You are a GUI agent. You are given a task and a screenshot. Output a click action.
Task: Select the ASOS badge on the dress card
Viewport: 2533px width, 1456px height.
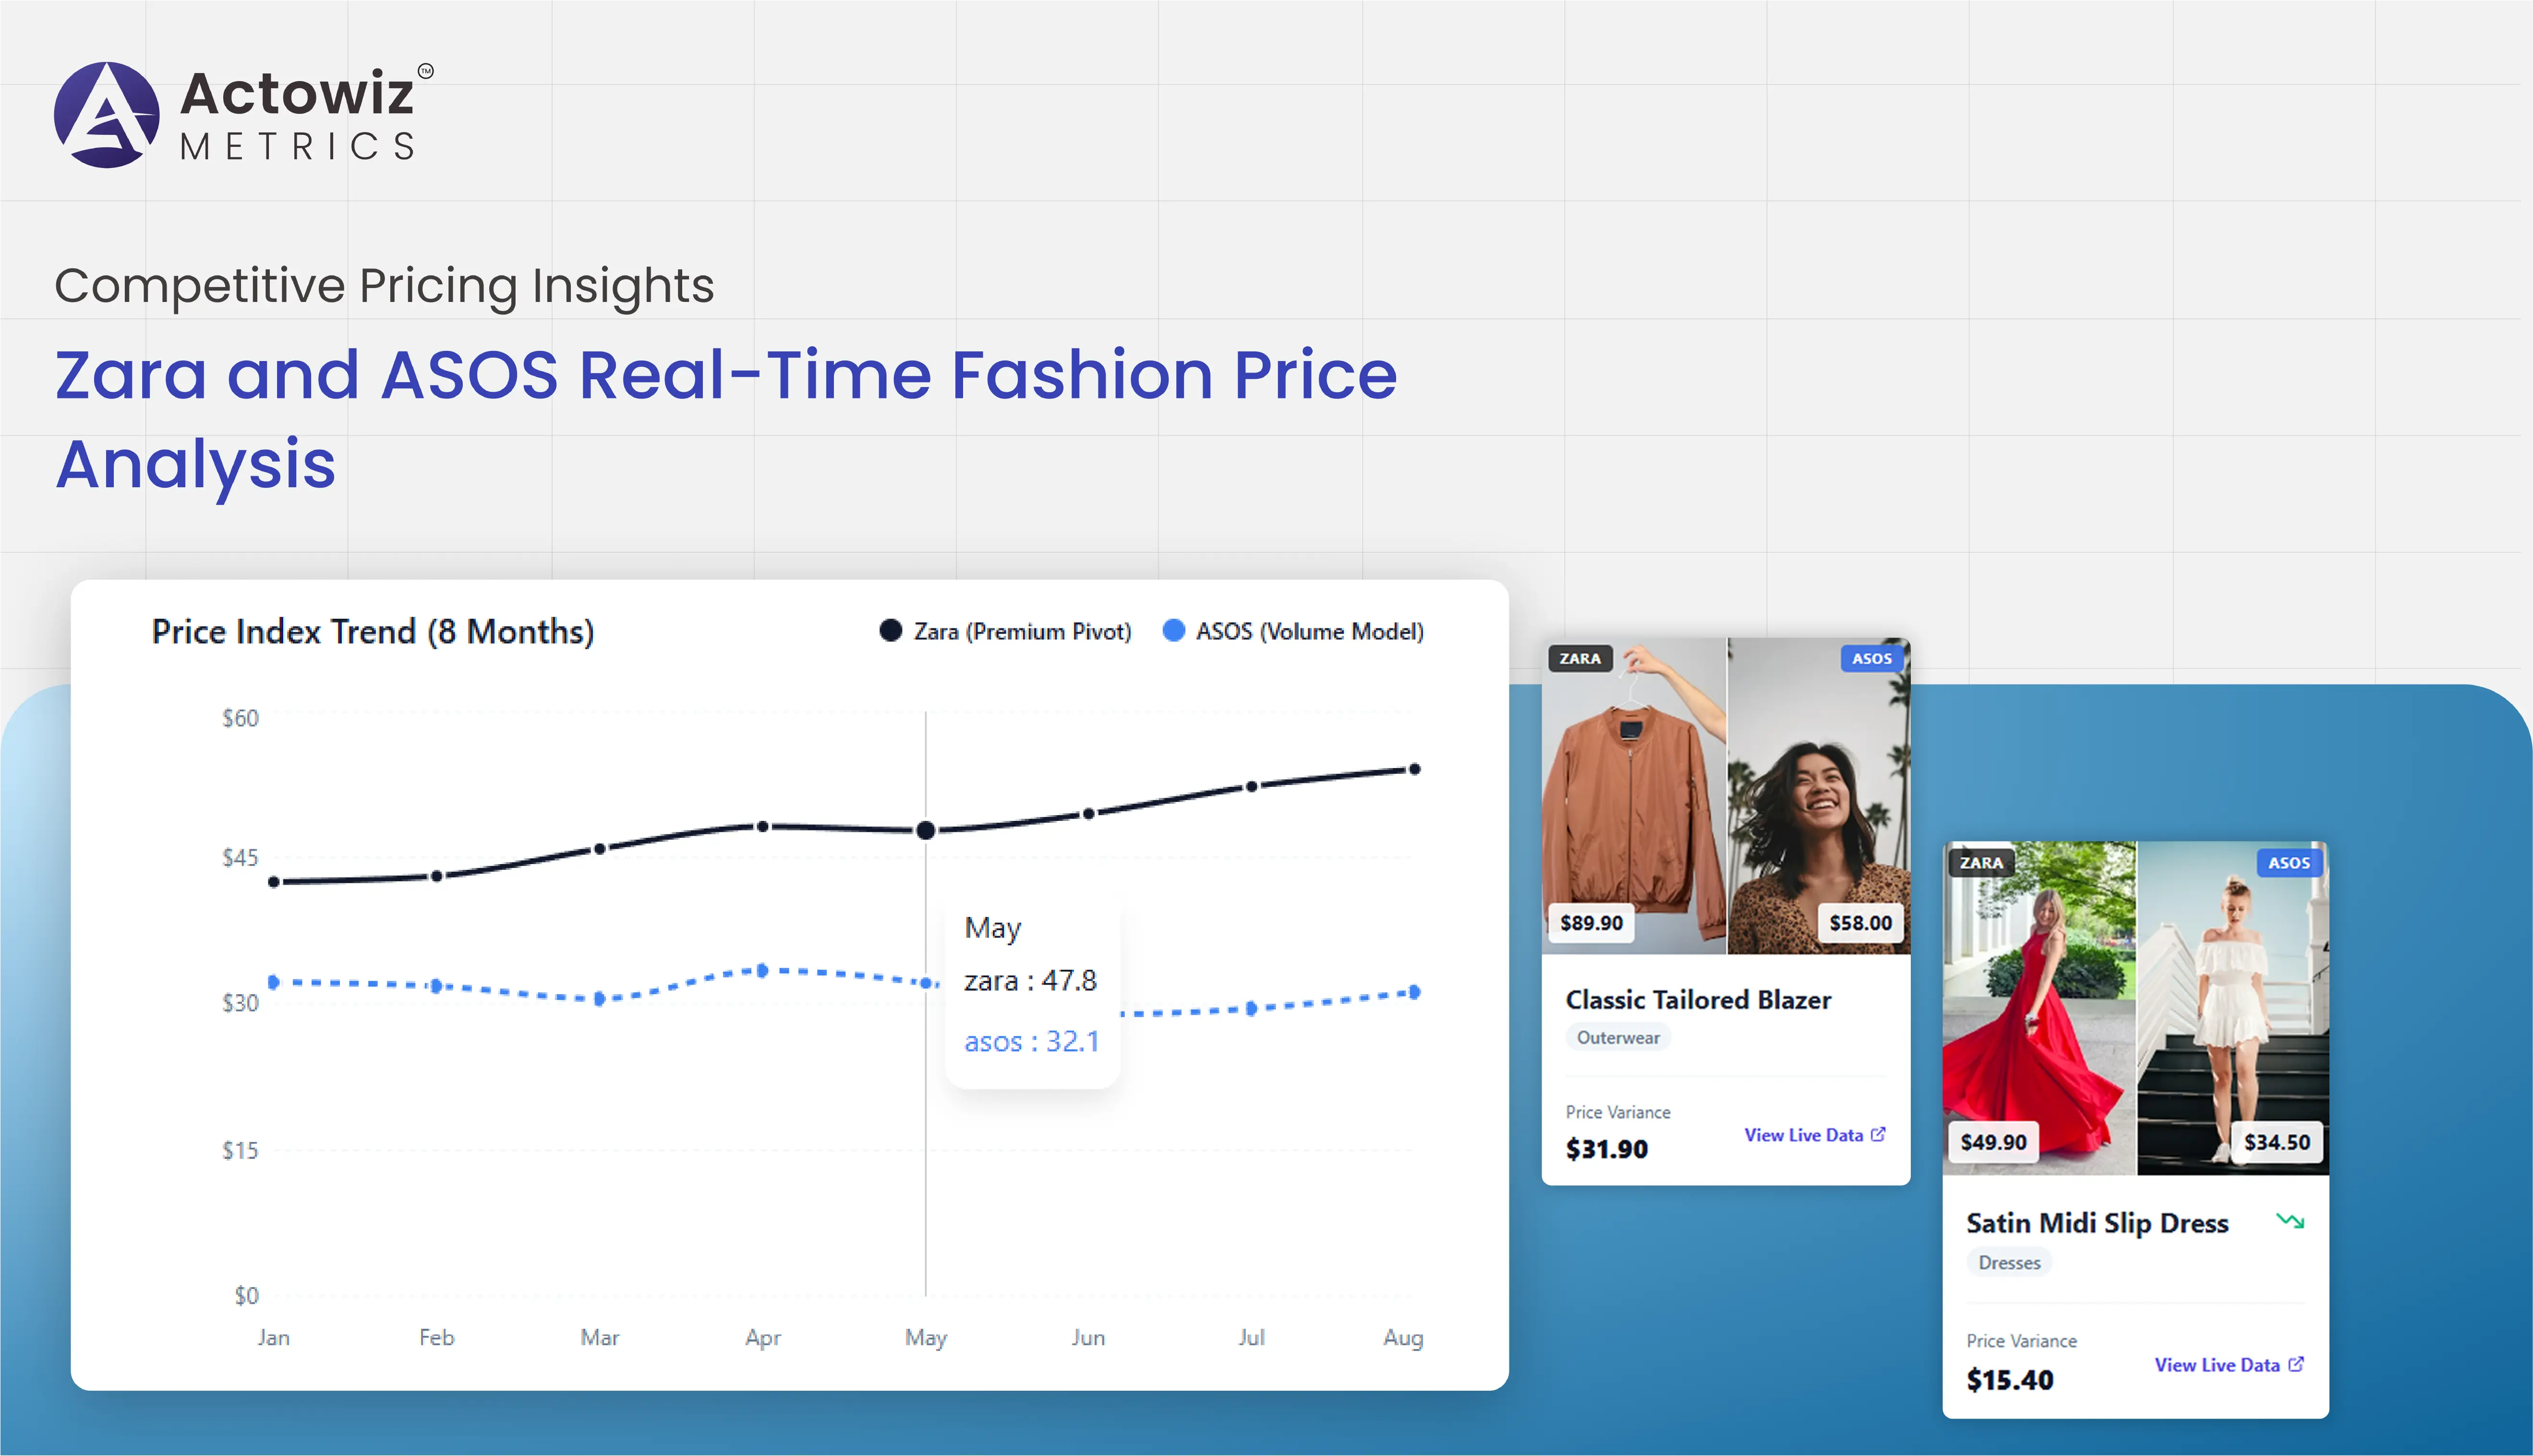pyautogui.click(x=2289, y=862)
